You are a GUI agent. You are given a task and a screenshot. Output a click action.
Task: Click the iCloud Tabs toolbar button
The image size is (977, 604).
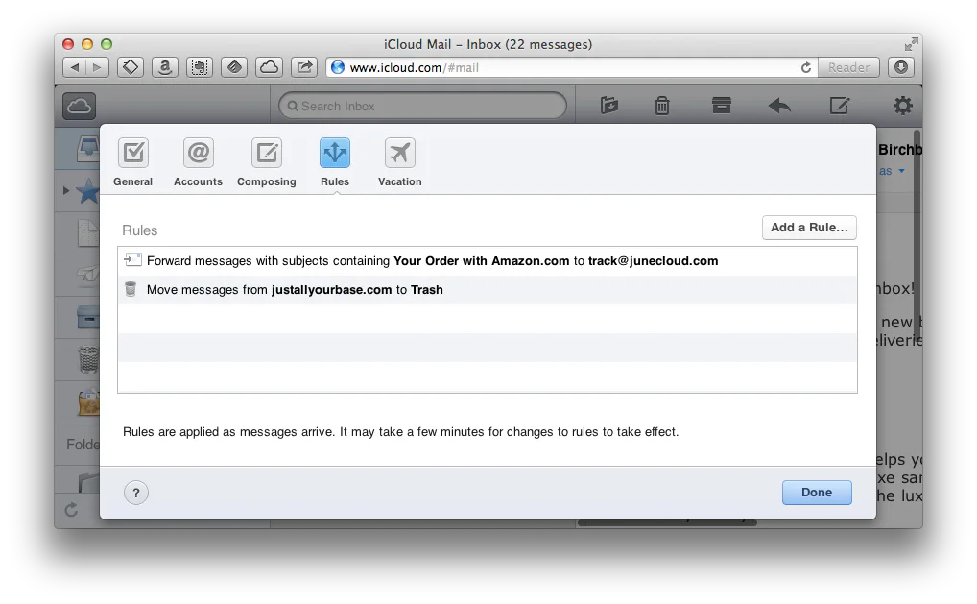[269, 67]
